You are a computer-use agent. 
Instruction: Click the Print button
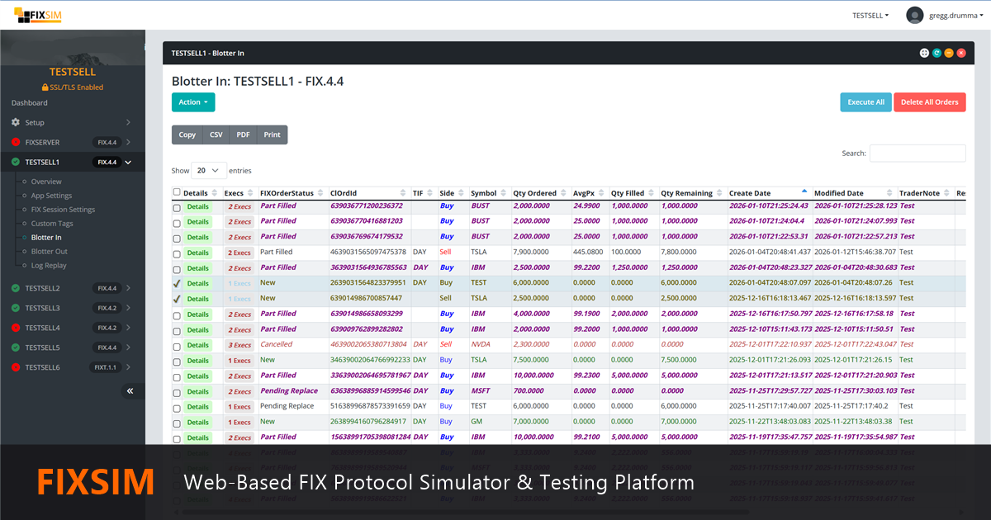click(x=272, y=135)
